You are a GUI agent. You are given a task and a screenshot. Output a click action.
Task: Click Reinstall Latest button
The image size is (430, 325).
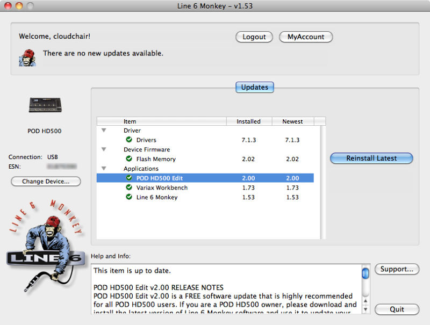[371, 158]
